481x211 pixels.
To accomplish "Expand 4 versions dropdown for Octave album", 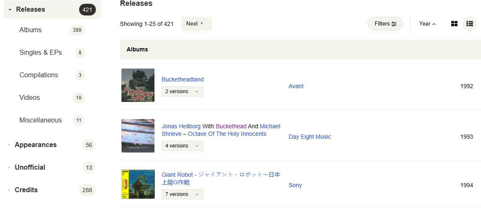I will (x=182, y=146).
